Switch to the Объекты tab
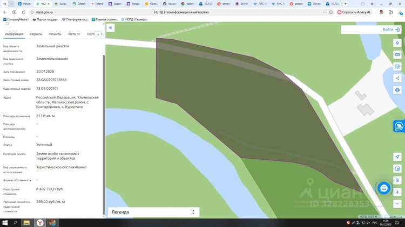Screen dimensions: 405x227 point(55,34)
